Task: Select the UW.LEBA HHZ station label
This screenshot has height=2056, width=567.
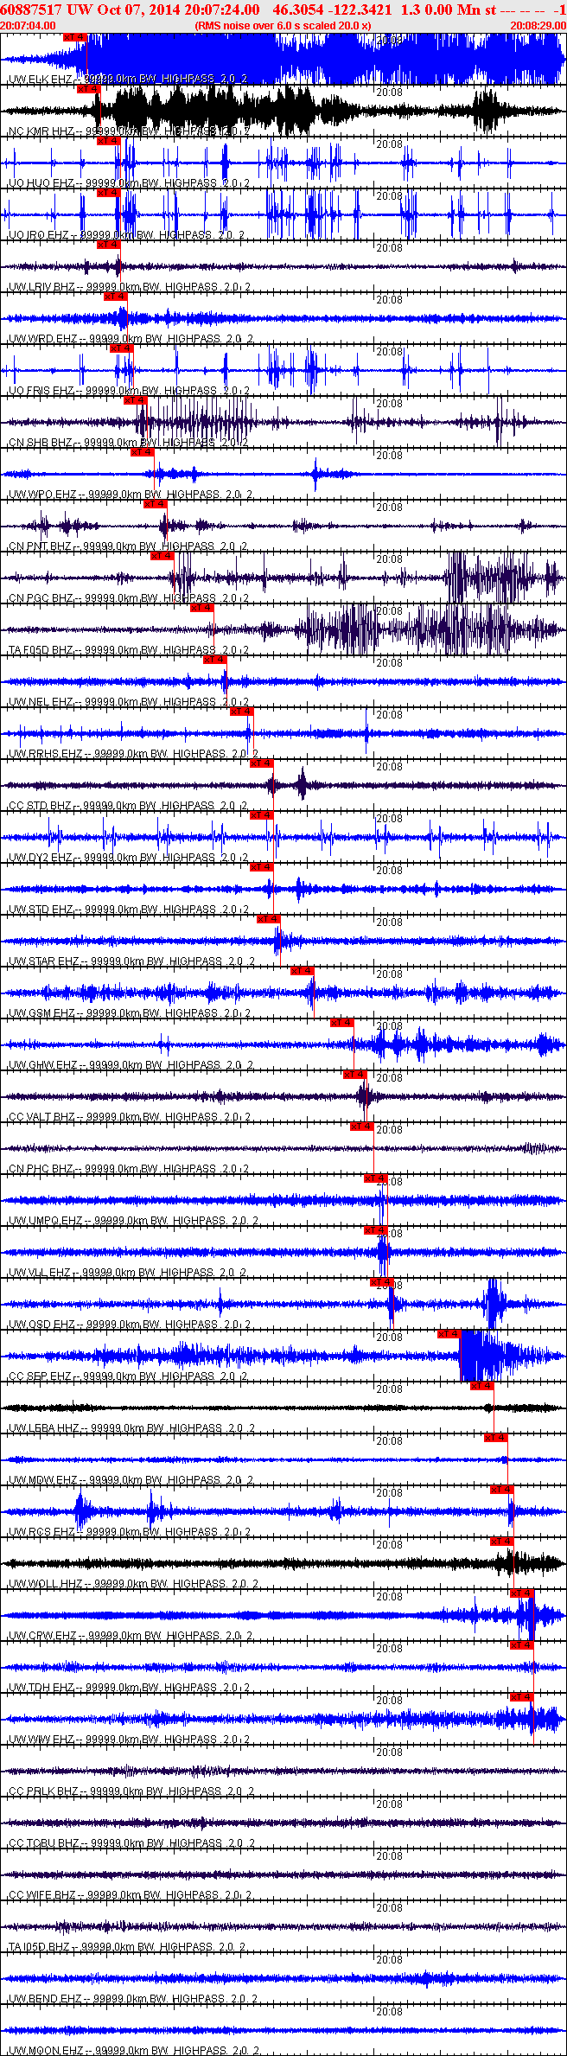Action: [43, 1427]
